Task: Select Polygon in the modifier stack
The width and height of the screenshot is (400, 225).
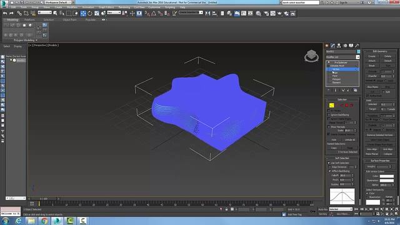Action: [336, 79]
